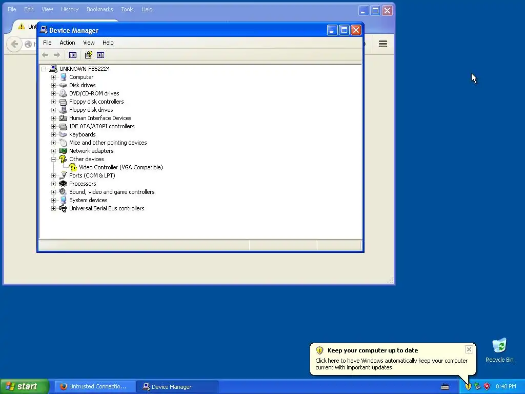Click the Device Manager taskbar button
525x394 pixels.
click(x=177, y=387)
